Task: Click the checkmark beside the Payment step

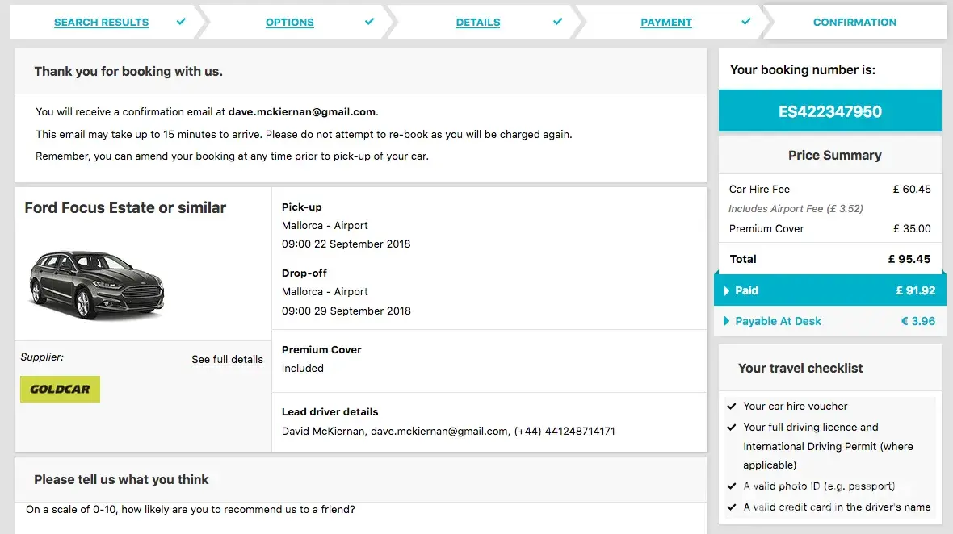Action: (745, 22)
